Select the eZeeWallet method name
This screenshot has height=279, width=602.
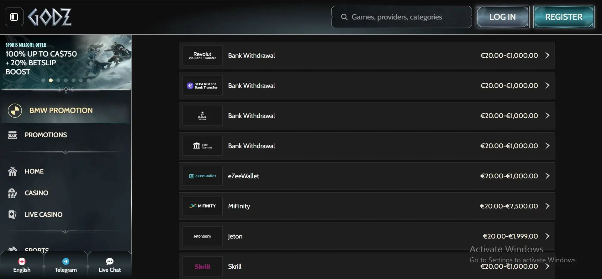point(244,176)
